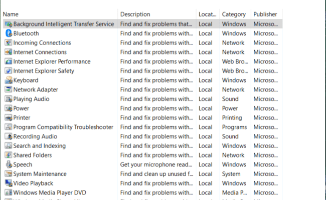
Task: Open Internet Explorer Performance troubleshooter
Action: click(x=52, y=61)
